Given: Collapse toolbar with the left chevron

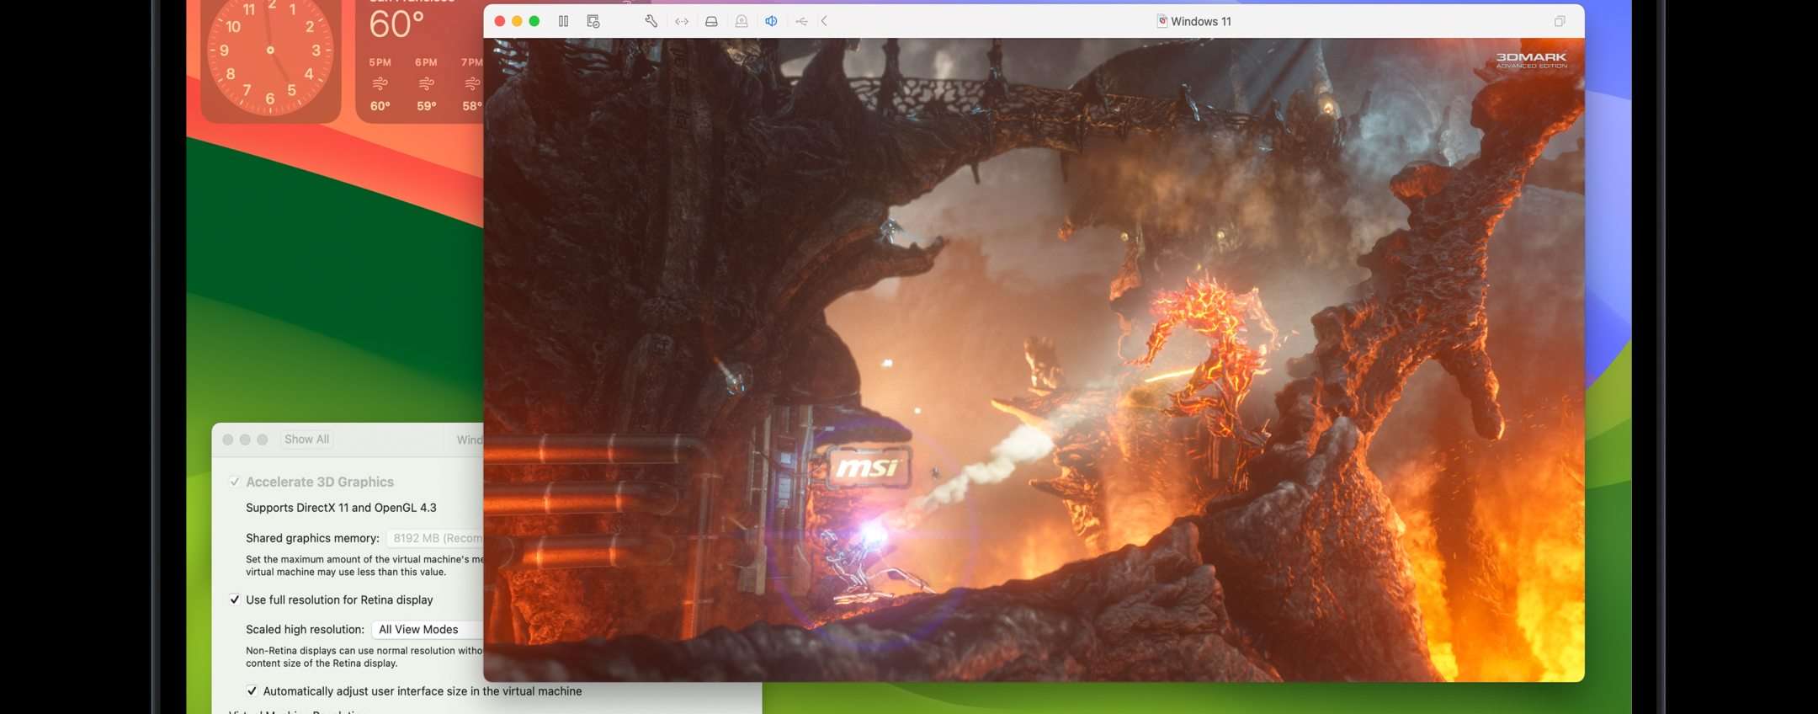Looking at the screenshot, I should click(825, 21).
